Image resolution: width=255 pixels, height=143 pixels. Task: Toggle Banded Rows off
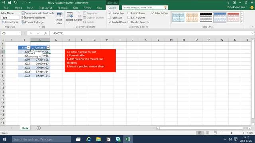coord(110,22)
